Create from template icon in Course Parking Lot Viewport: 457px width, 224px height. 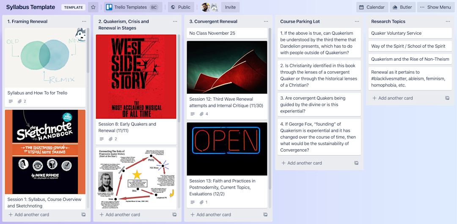click(x=356, y=163)
